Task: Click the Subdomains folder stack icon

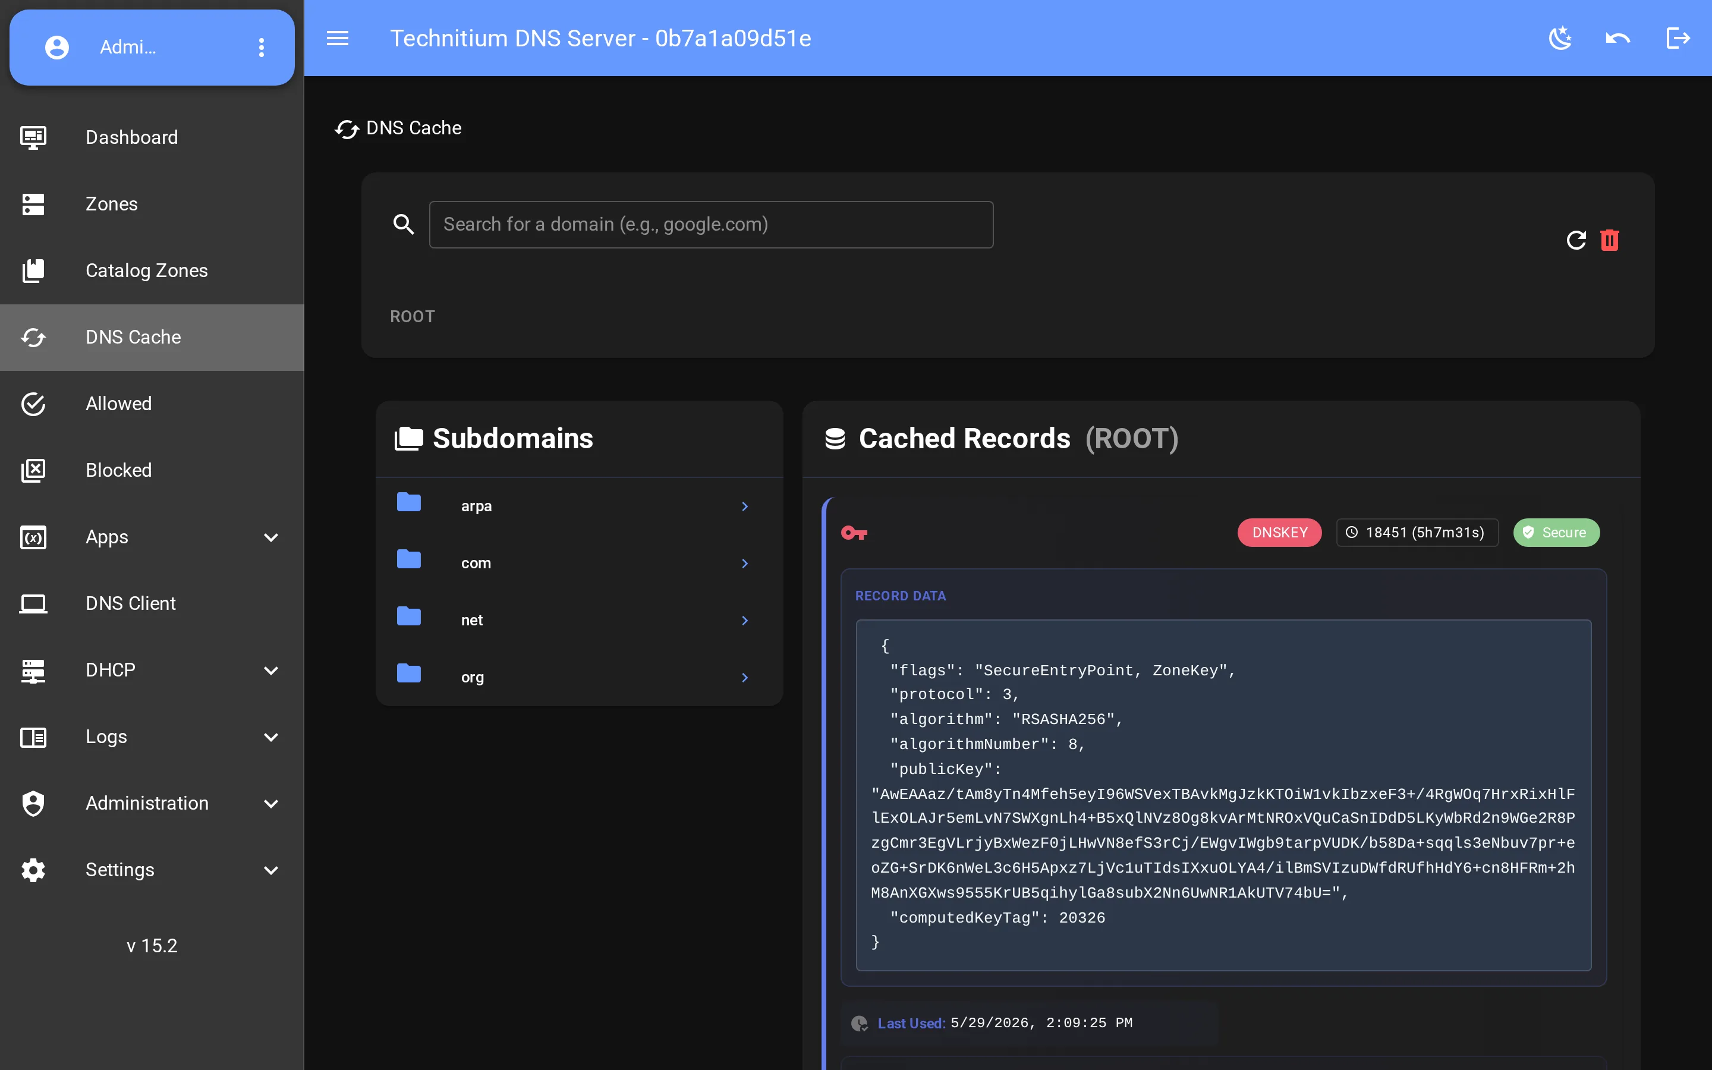Action: 409,438
